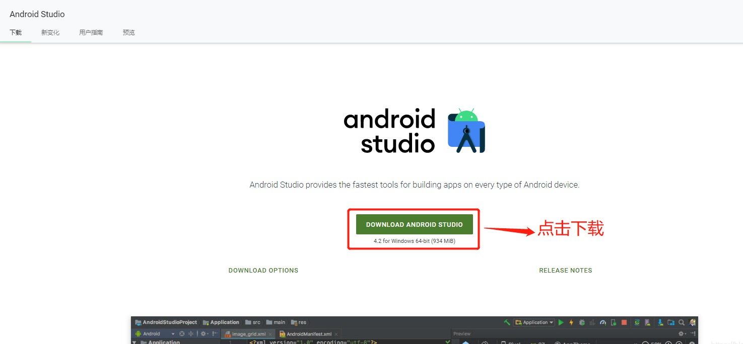Select the image_grid.xml editor tab
Screen dimensions: 743x344
(249, 334)
